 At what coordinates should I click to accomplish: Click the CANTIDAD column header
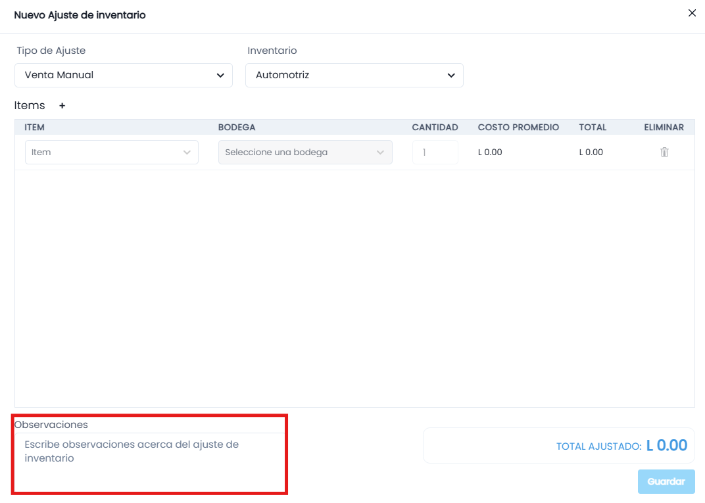pos(435,127)
